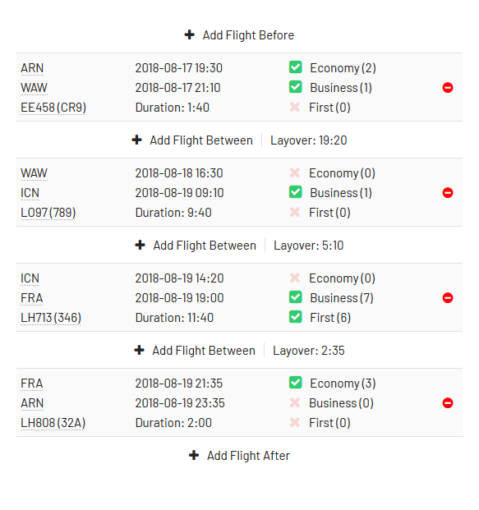Click Add Flight Between at Layover 5:10

[205, 246]
